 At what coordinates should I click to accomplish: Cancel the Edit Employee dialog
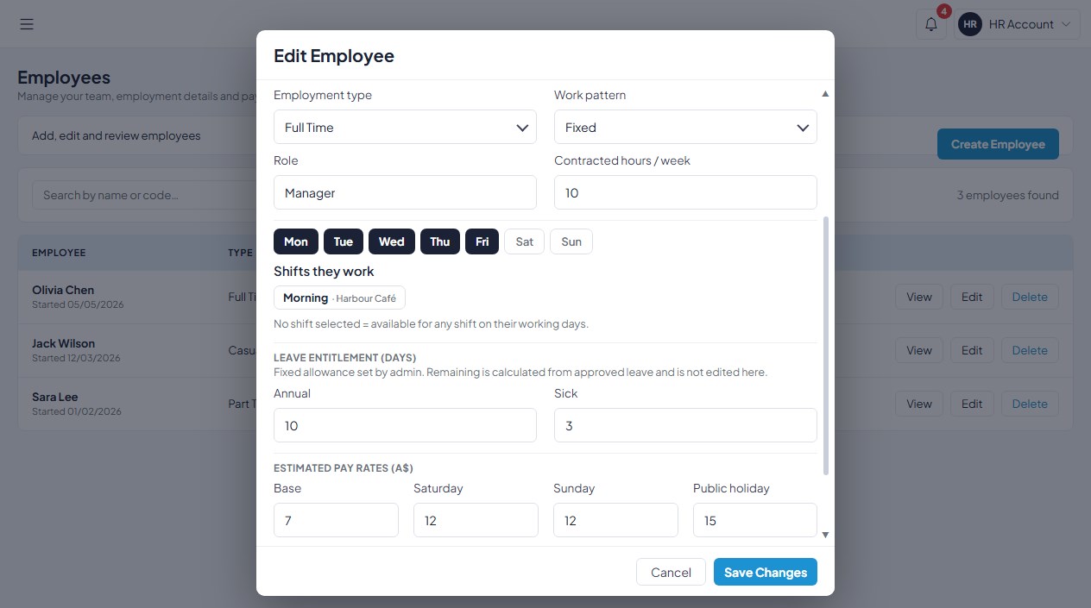671,572
